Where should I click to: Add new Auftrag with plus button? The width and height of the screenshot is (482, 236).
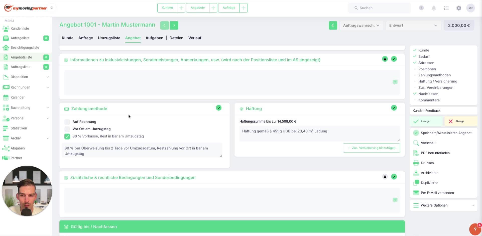click(244, 8)
